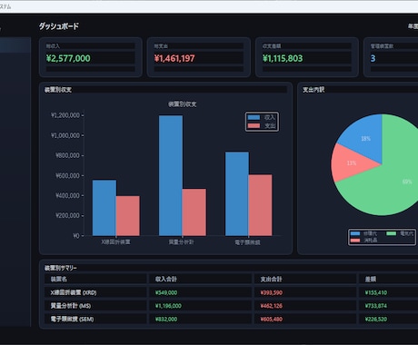Viewport: 418px width, 345px height.
Task: Select the 電子顕微鏡 (SEM) table row name
Action: 73,320
